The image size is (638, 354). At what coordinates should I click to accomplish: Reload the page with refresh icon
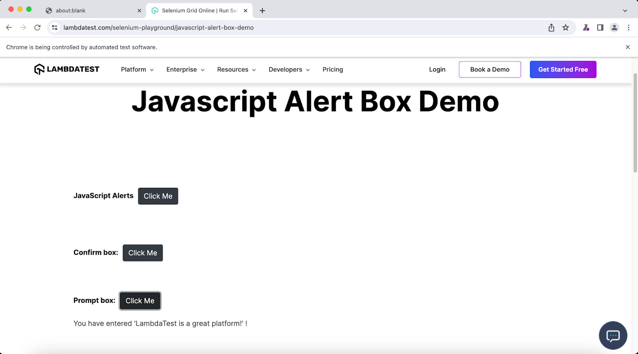pyautogui.click(x=37, y=28)
